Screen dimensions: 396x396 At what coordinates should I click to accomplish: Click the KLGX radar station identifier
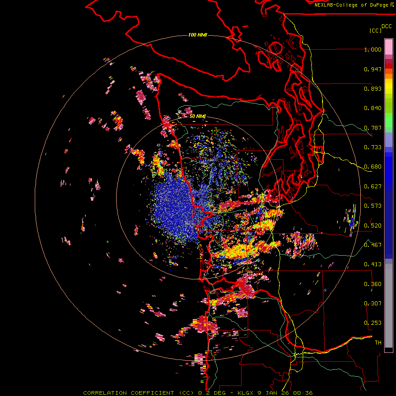(x=246, y=393)
